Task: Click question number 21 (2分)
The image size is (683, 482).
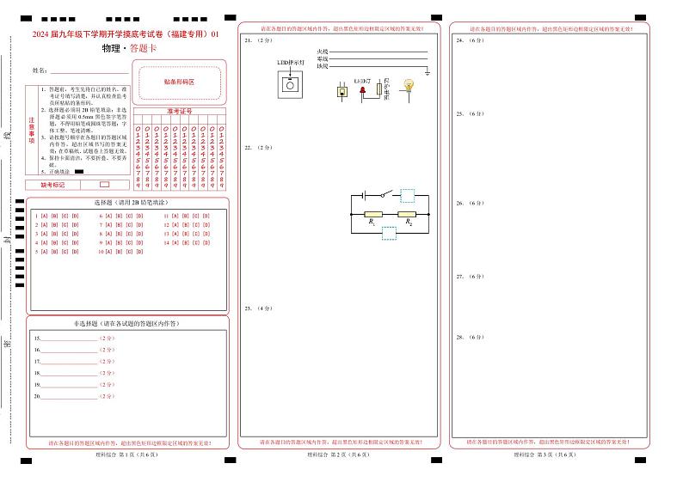Action: tap(258, 40)
